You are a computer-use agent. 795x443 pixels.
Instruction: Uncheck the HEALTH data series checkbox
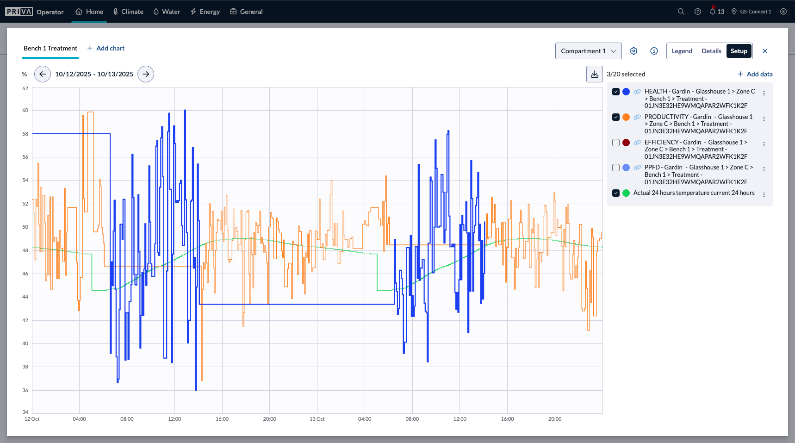click(x=615, y=92)
